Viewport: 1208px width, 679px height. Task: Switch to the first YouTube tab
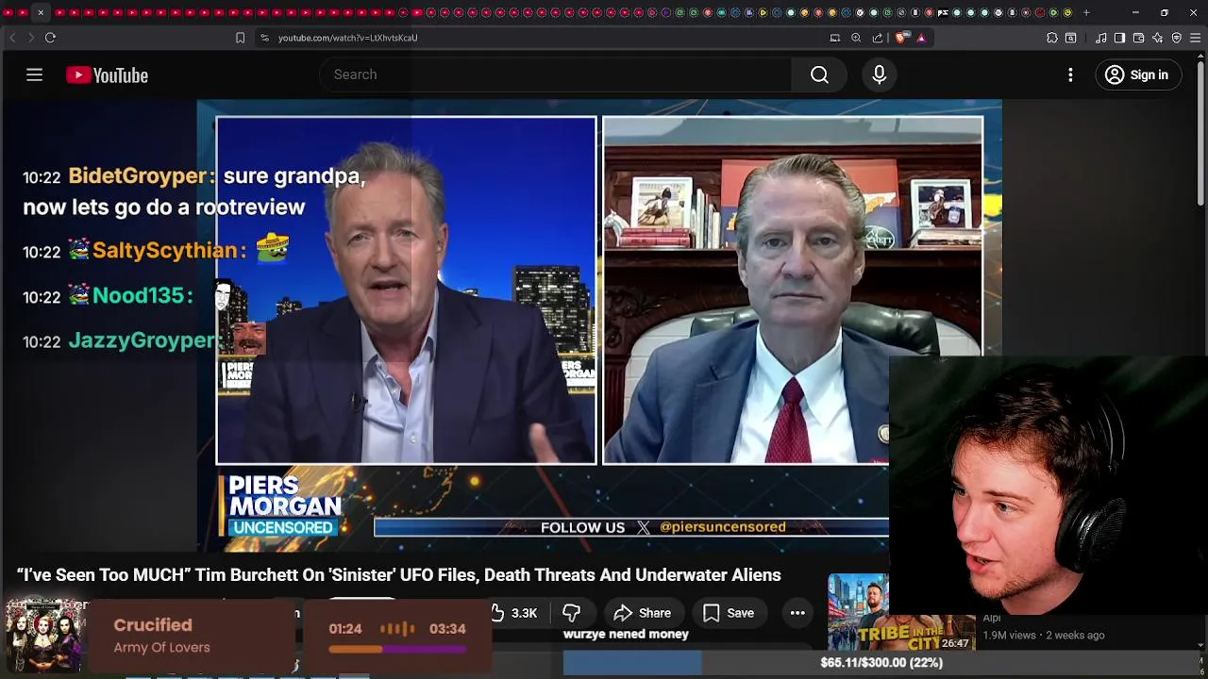pos(9,12)
